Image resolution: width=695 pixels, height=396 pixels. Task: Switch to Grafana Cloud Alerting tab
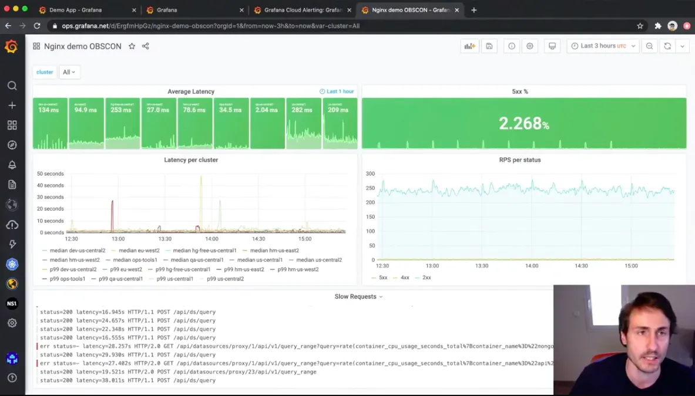303,10
